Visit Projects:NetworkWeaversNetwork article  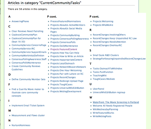68,67
